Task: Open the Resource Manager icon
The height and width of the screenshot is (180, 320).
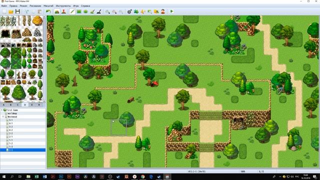Action: [156, 11]
